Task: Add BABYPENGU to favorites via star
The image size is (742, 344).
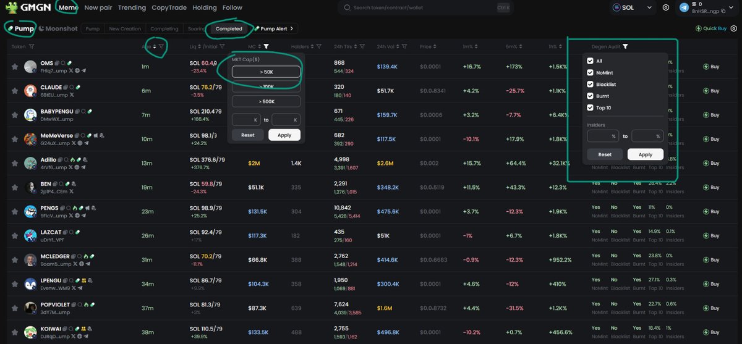Action: (x=14, y=115)
